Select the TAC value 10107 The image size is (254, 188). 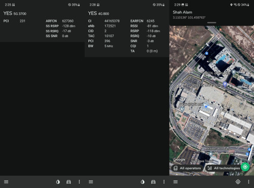coord(109,36)
